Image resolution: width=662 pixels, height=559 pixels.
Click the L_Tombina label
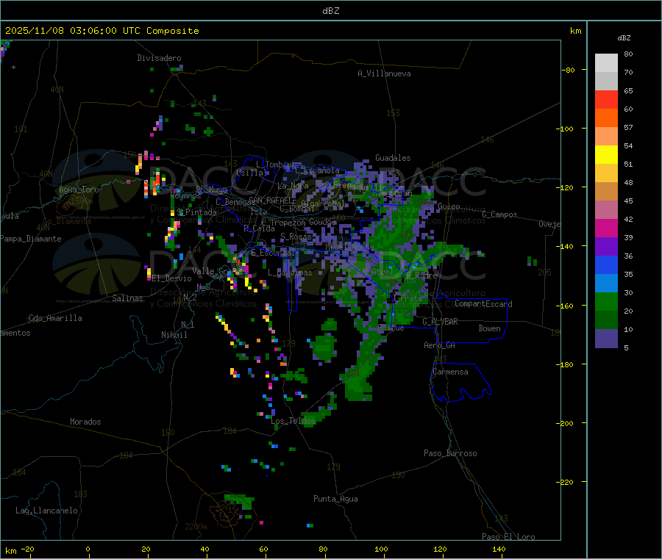pos(274,165)
